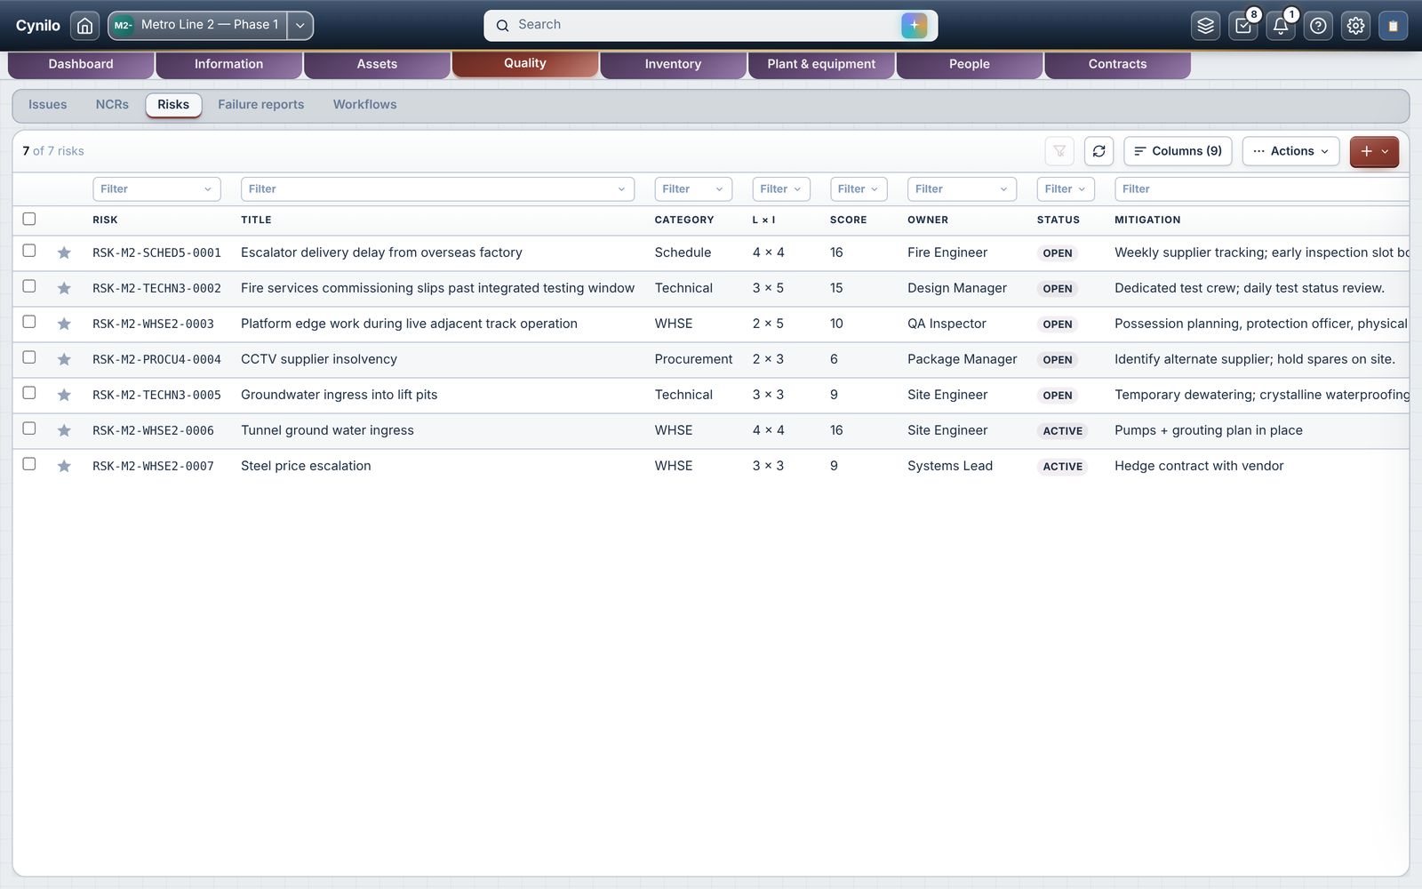Toggle the select-all checkbox in header row
The image size is (1422, 889).
point(29,219)
